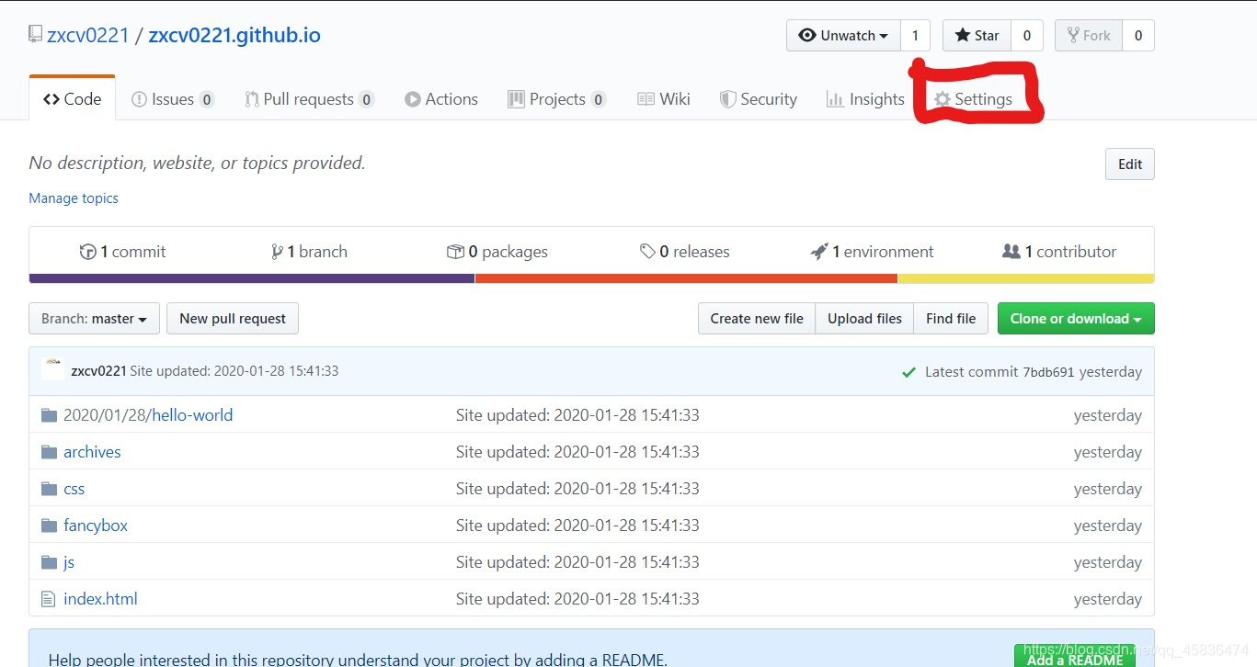The width and height of the screenshot is (1257, 667).
Task: Click the Insights bar graph icon
Action: click(835, 99)
